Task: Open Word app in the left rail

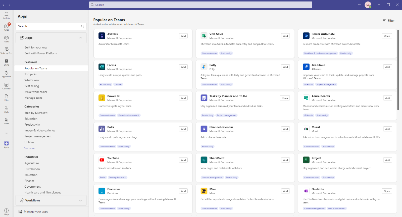Action: tap(7, 121)
